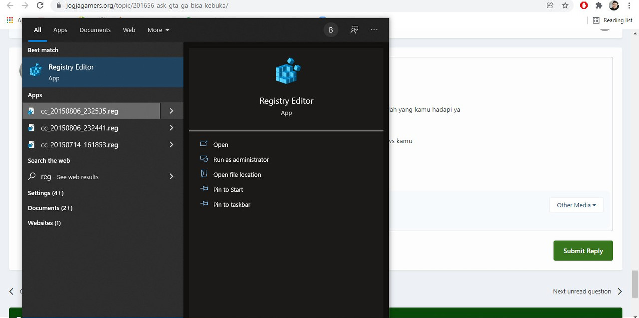This screenshot has width=639, height=318.
Task: Click the Pin to Start pin icon
Action: point(204,189)
